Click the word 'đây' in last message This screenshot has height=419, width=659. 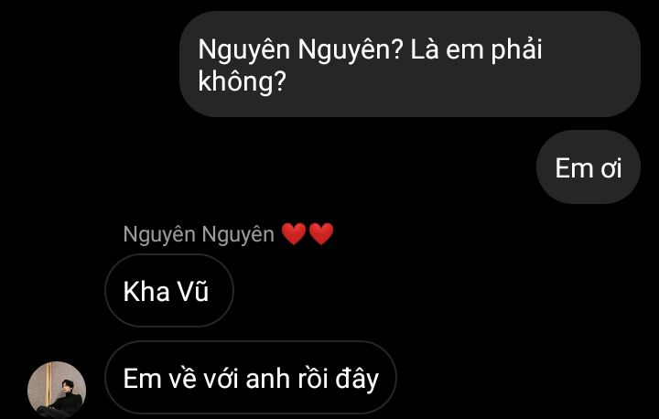357,380
